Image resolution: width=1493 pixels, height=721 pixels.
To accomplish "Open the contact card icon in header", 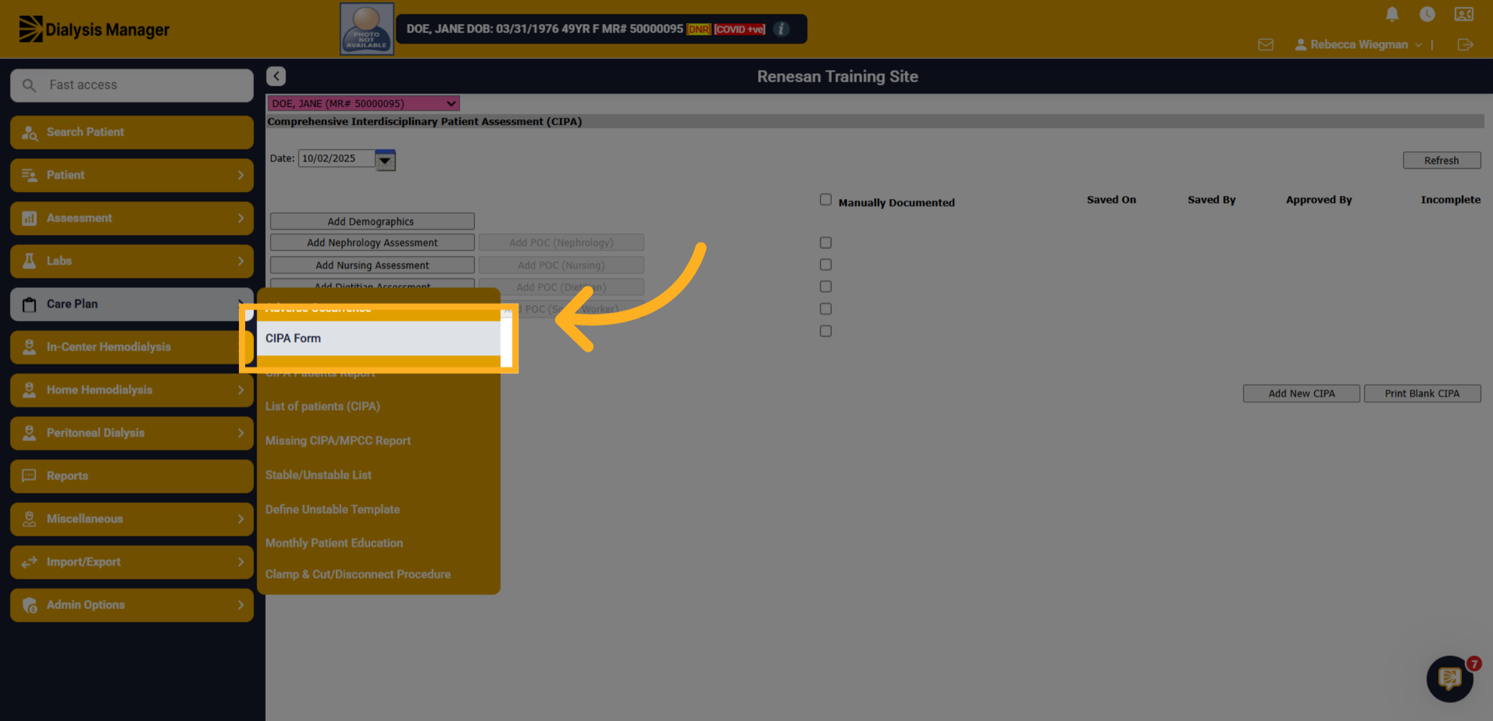I will click(1464, 14).
